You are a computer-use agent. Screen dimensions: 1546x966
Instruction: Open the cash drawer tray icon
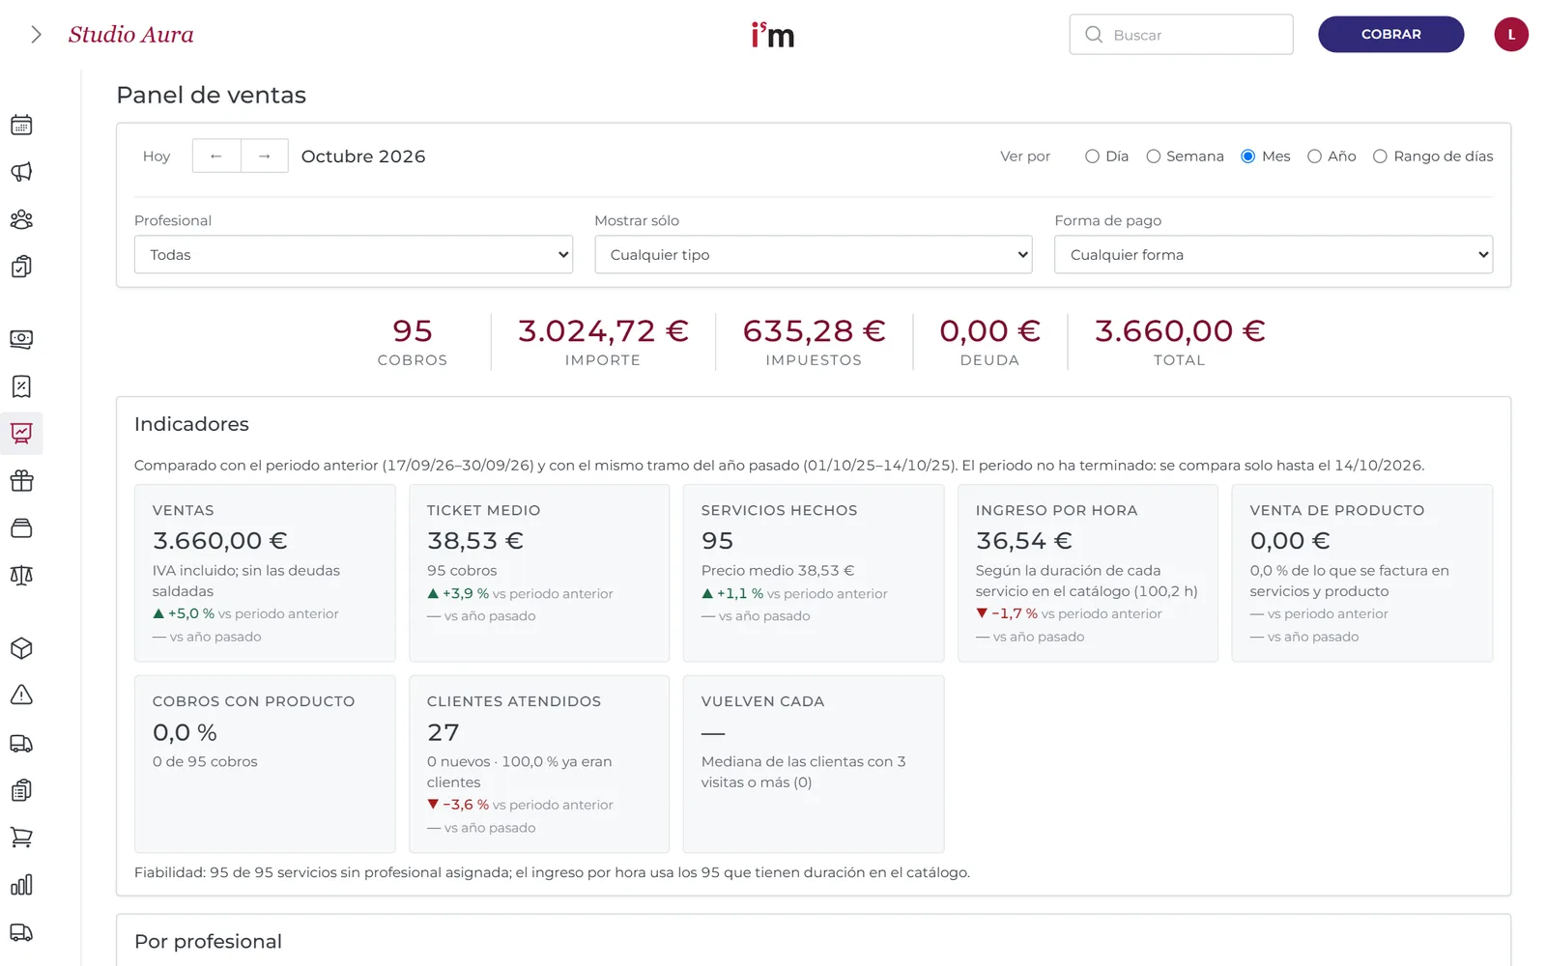coord(21,527)
